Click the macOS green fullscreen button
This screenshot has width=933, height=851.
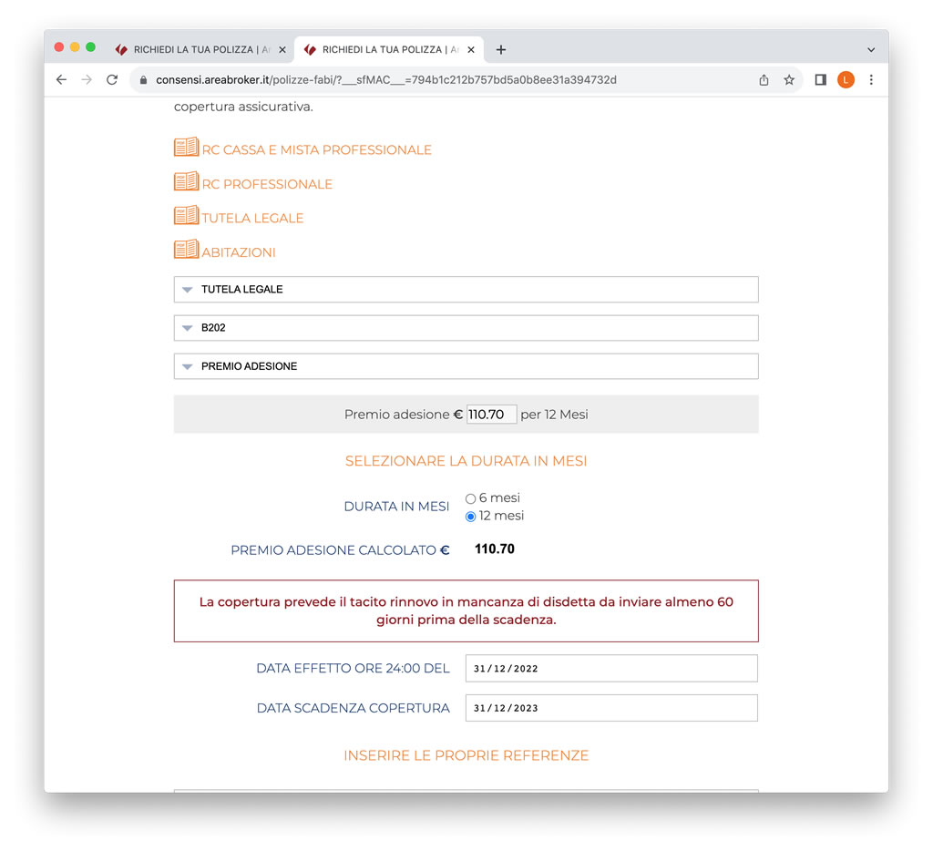(x=90, y=47)
